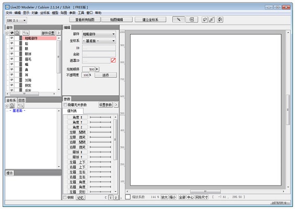
Task: Click the swap arrows icon in parts panel
Action: (x=26, y=33)
